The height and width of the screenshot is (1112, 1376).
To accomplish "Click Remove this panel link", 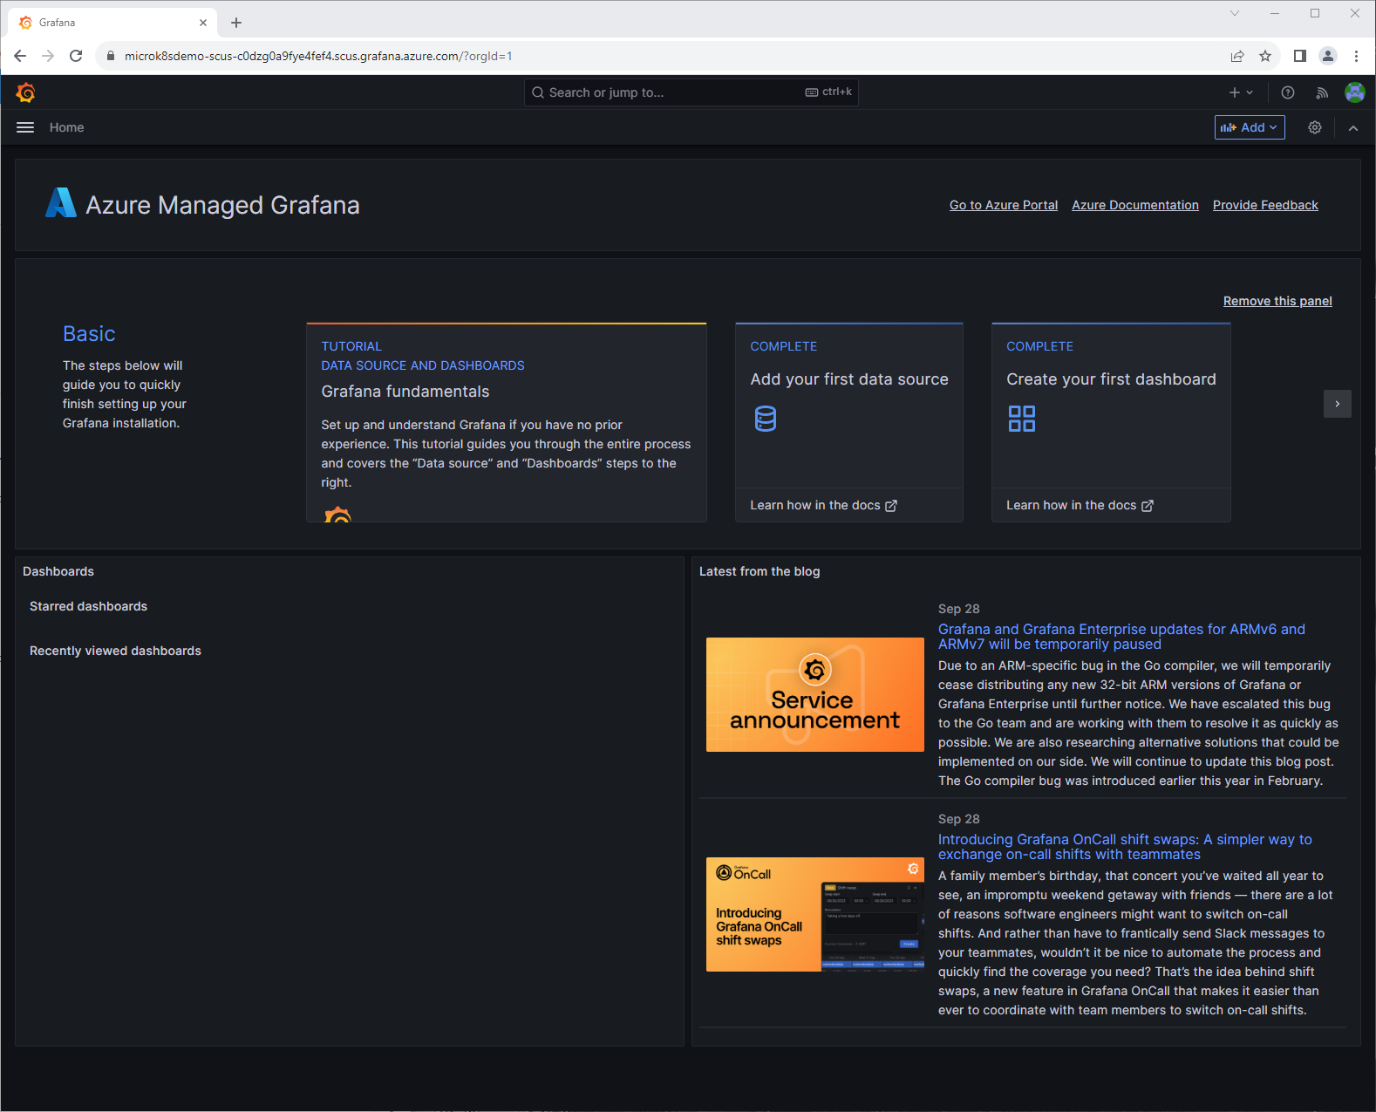I will pyautogui.click(x=1277, y=301).
